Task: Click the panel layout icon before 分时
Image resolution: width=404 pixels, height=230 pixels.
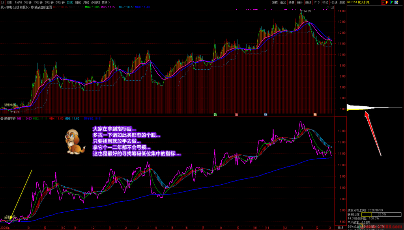Action: pyautogui.click(x=3, y=2)
